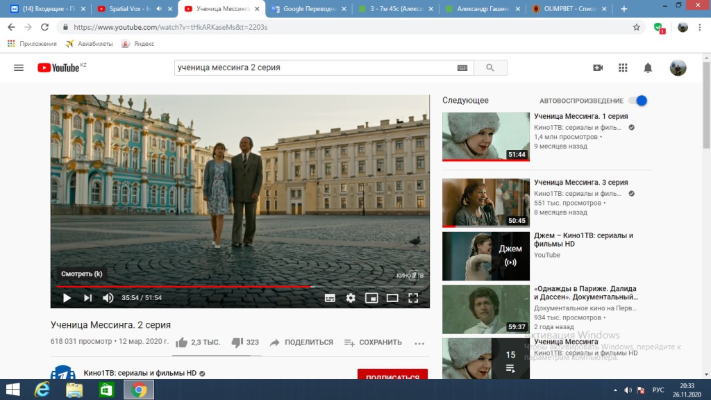Open a new browser tab

624,8
